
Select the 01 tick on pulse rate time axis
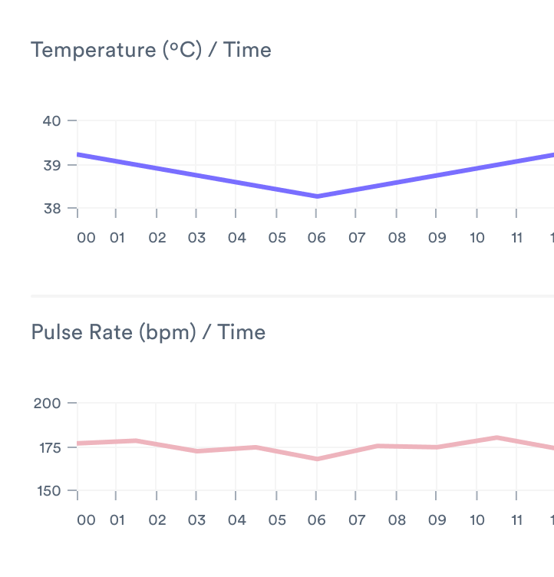tap(117, 520)
